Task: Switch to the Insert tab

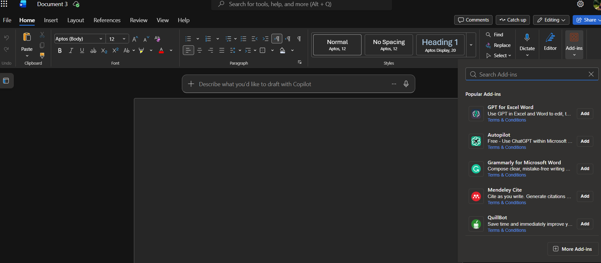Action: tap(51, 20)
